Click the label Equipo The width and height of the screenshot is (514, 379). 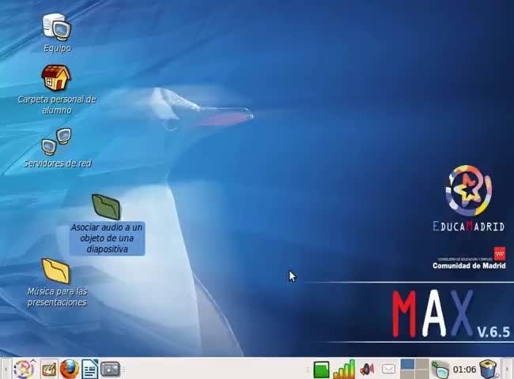(57, 48)
